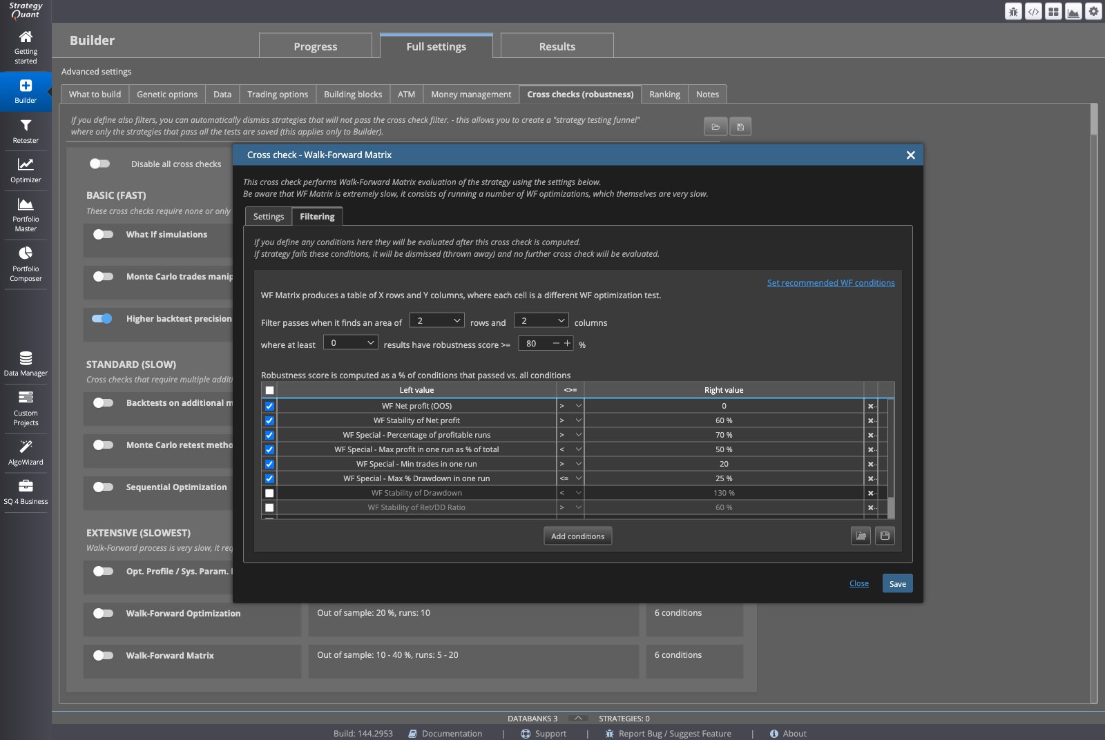Toggle Higher backtest precision switch

tap(102, 318)
